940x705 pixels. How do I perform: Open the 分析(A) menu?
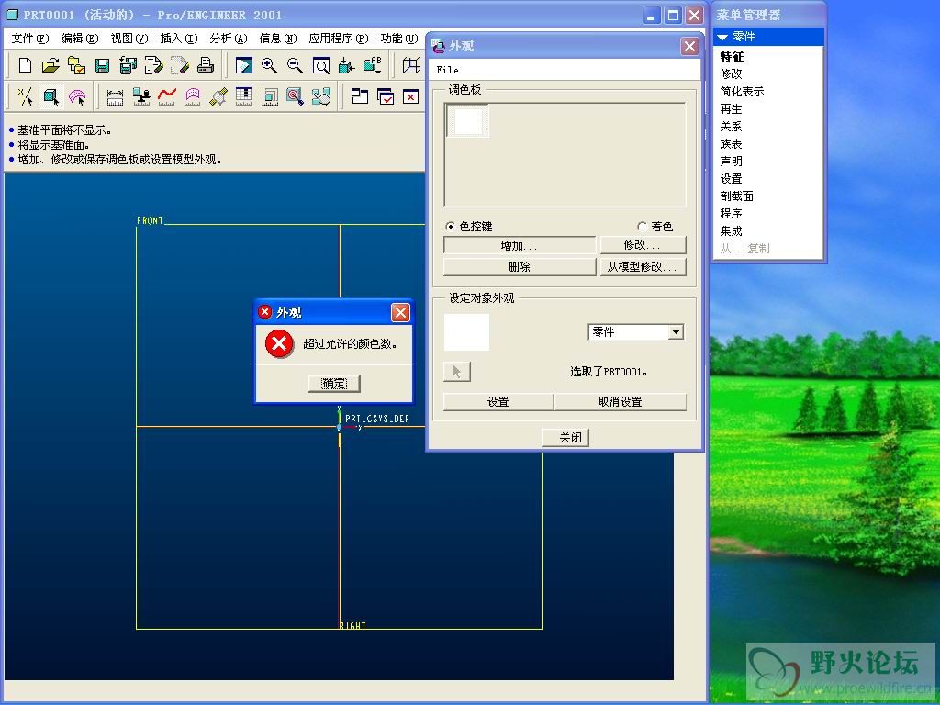pos(229,39)
